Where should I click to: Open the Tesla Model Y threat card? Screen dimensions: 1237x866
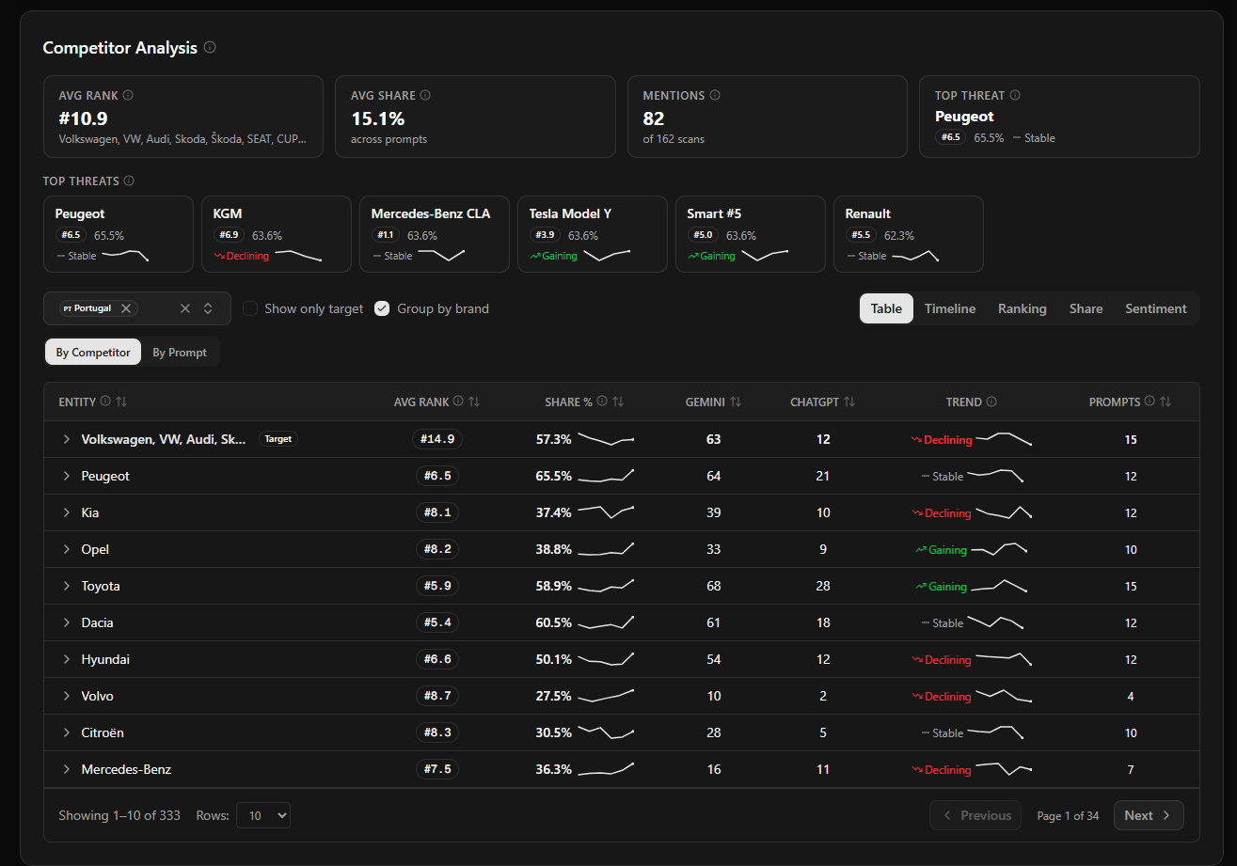pos(592,234)
